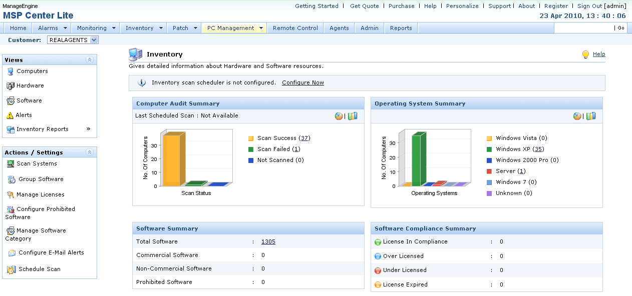This screenshot has width=632, height=296.
Task: Switch to the Remote Control tab
Action: click(295, 28)
